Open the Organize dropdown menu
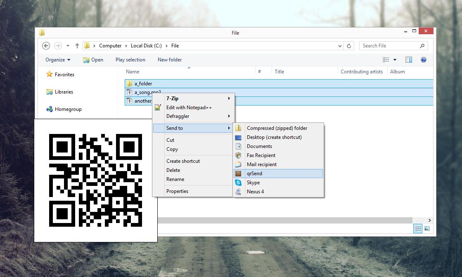Viewport: 462px width, 277px height. [58, 60]
